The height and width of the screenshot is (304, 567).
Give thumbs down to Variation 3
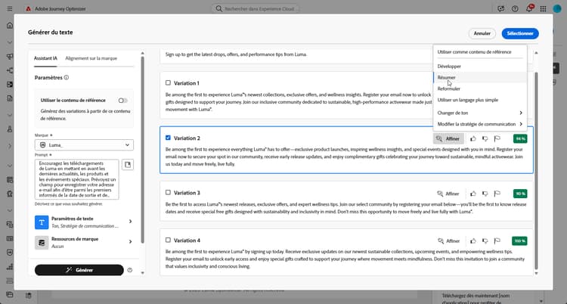(485, 194)
